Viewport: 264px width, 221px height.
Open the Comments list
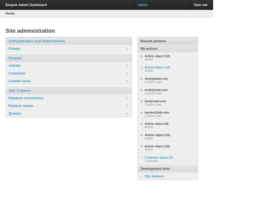click(x=17, y=73)
